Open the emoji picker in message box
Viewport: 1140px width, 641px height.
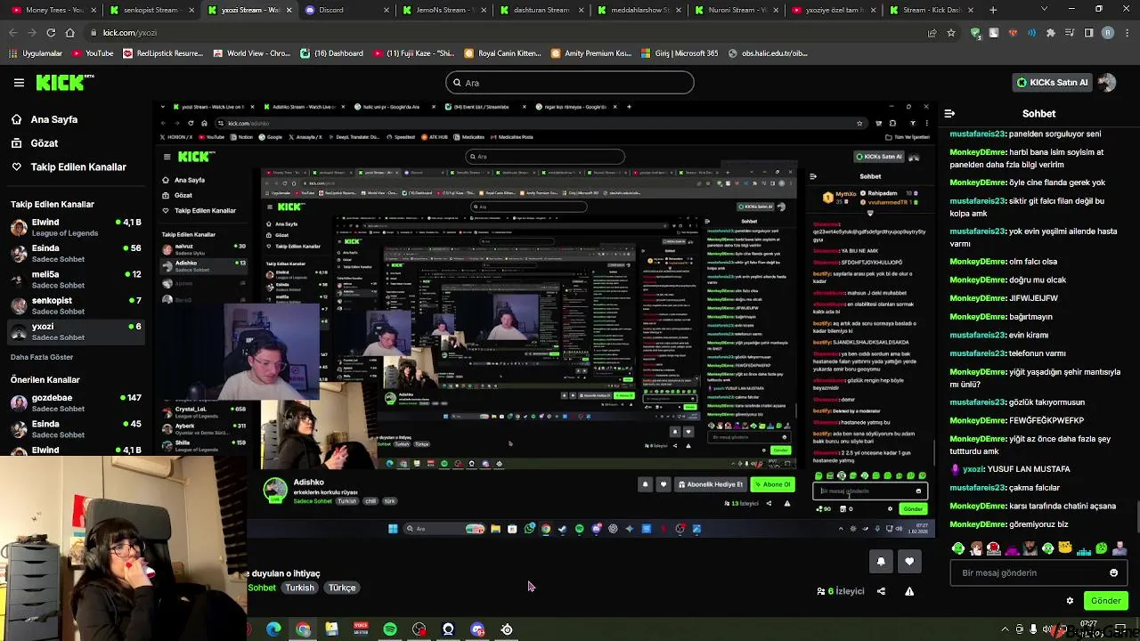coord(1113,572)
